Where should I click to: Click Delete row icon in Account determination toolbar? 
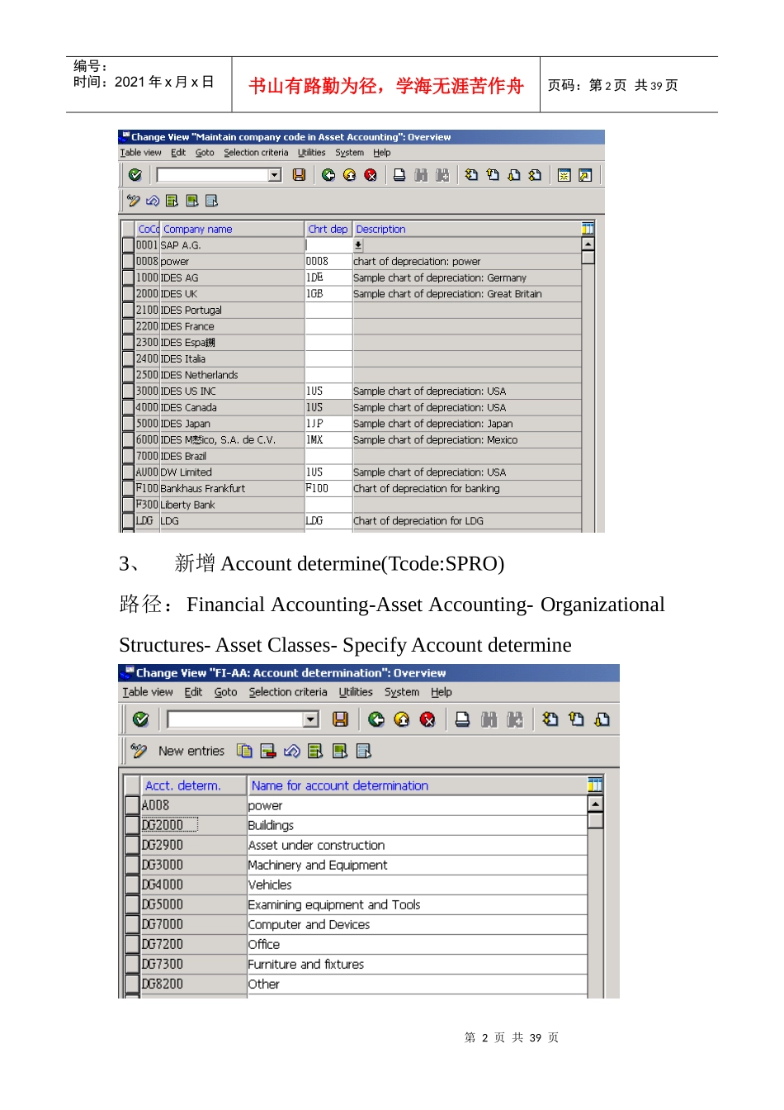267,751
